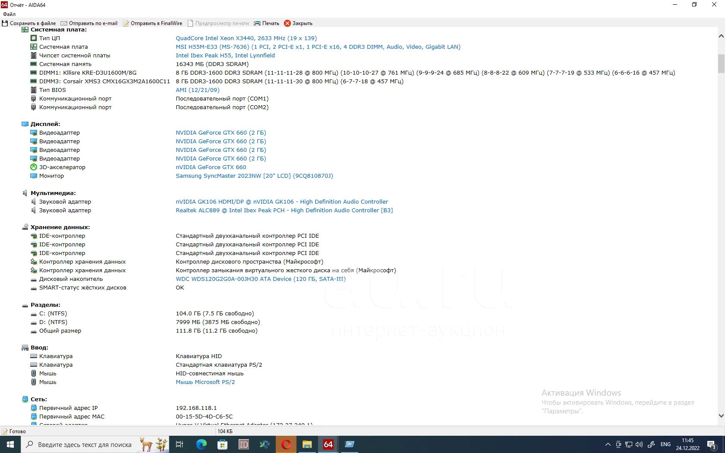Screen dimensions: 725x453
Task: Click the Предпросмотр печати toolbar item
Action: point(218,23)
